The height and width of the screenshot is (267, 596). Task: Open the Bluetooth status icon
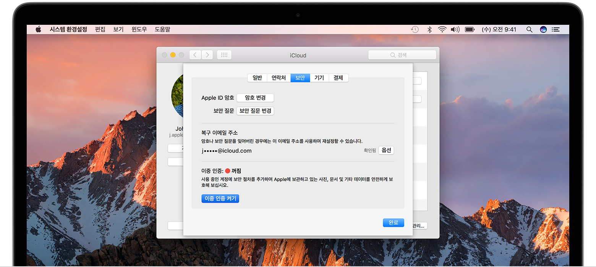[x=429, y=29]
